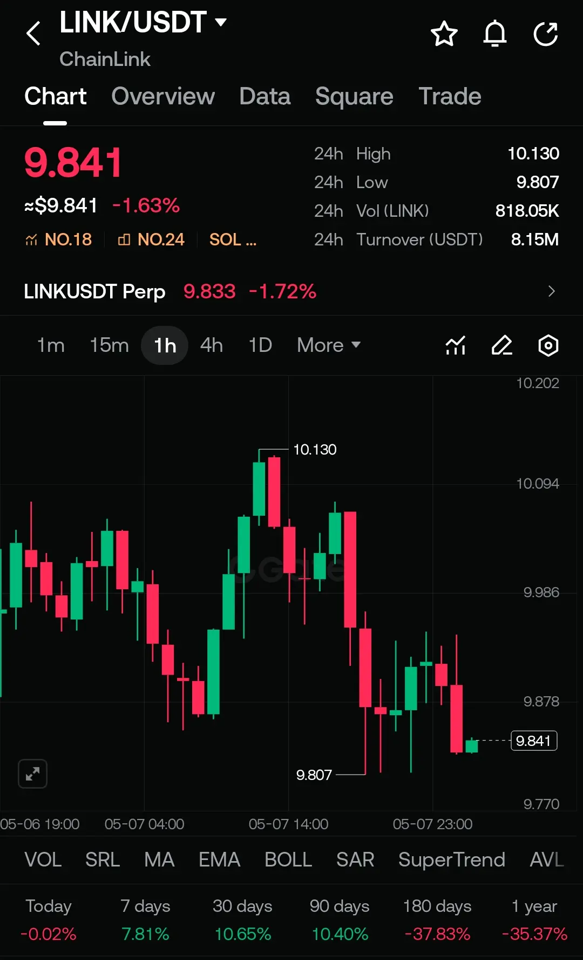Tap the 24h Low value 9.807
This screenshot has width=583, height=960.
click(538, 182)
